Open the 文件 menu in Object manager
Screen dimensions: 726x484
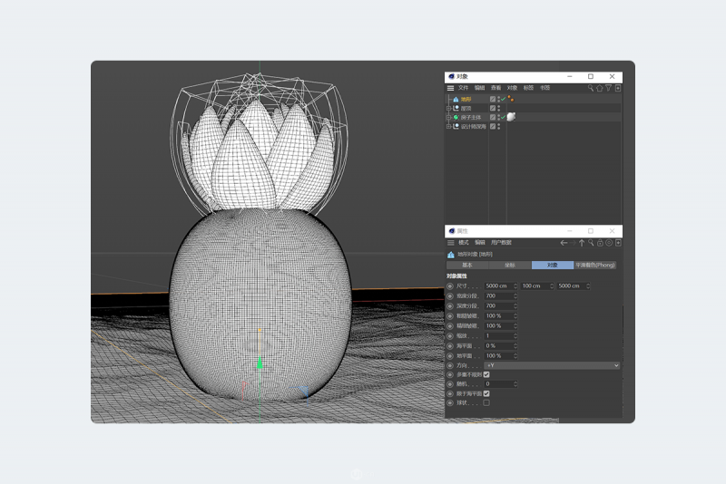coord(464,88)
